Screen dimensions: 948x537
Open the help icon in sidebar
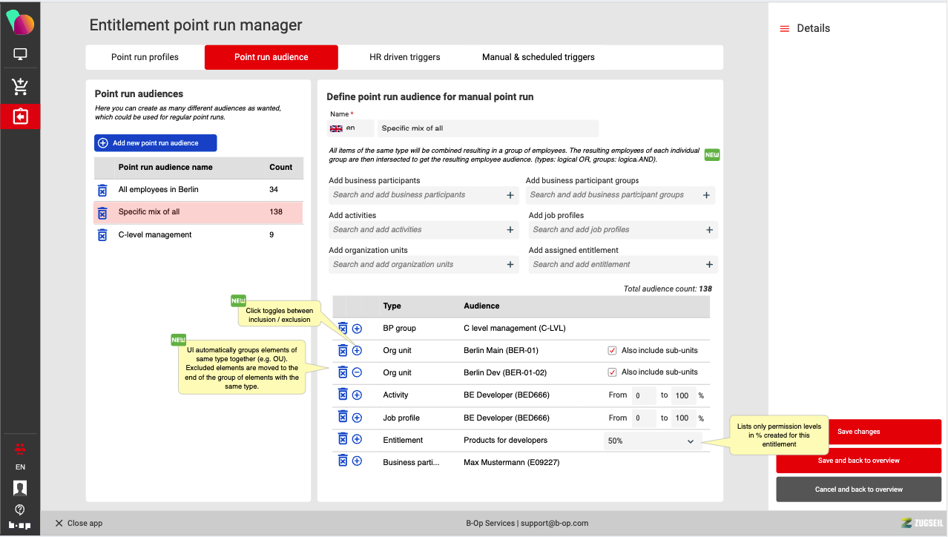20,510
